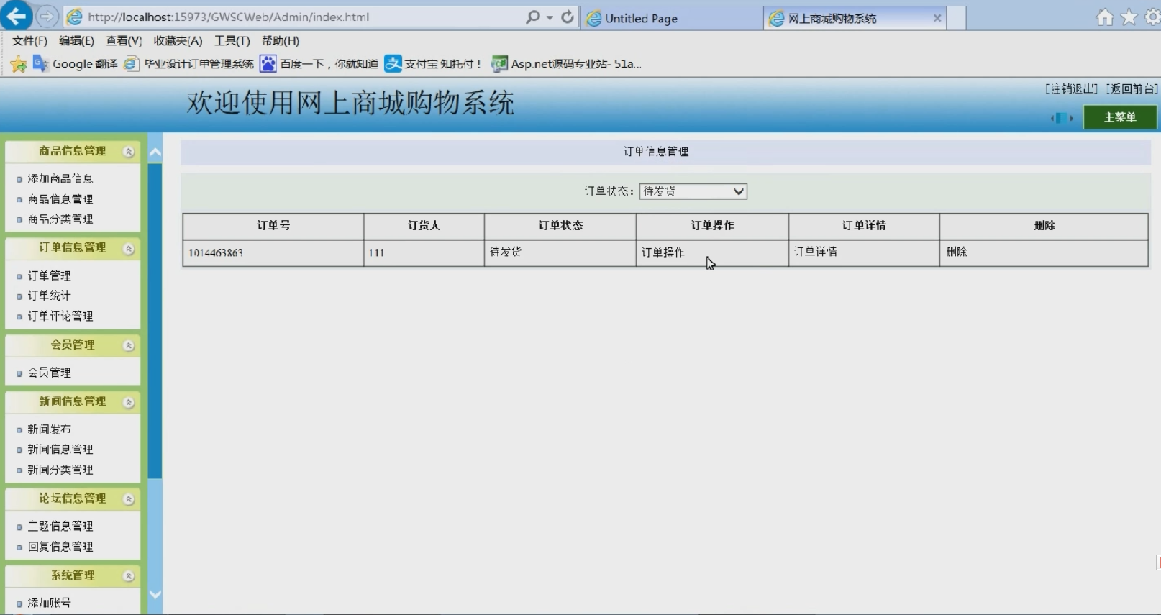1161x615 pixels.
Task: Open the 工具(T) menu
Action: point(232,41)
